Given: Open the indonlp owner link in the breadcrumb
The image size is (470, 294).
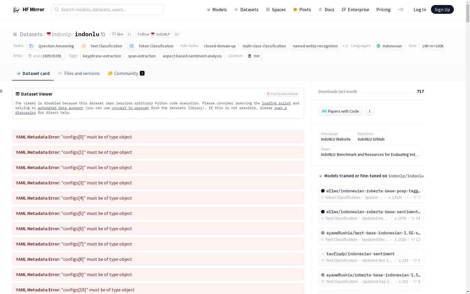Looking at the screenshot, I should pyautogui.click(x=61, y=34).
